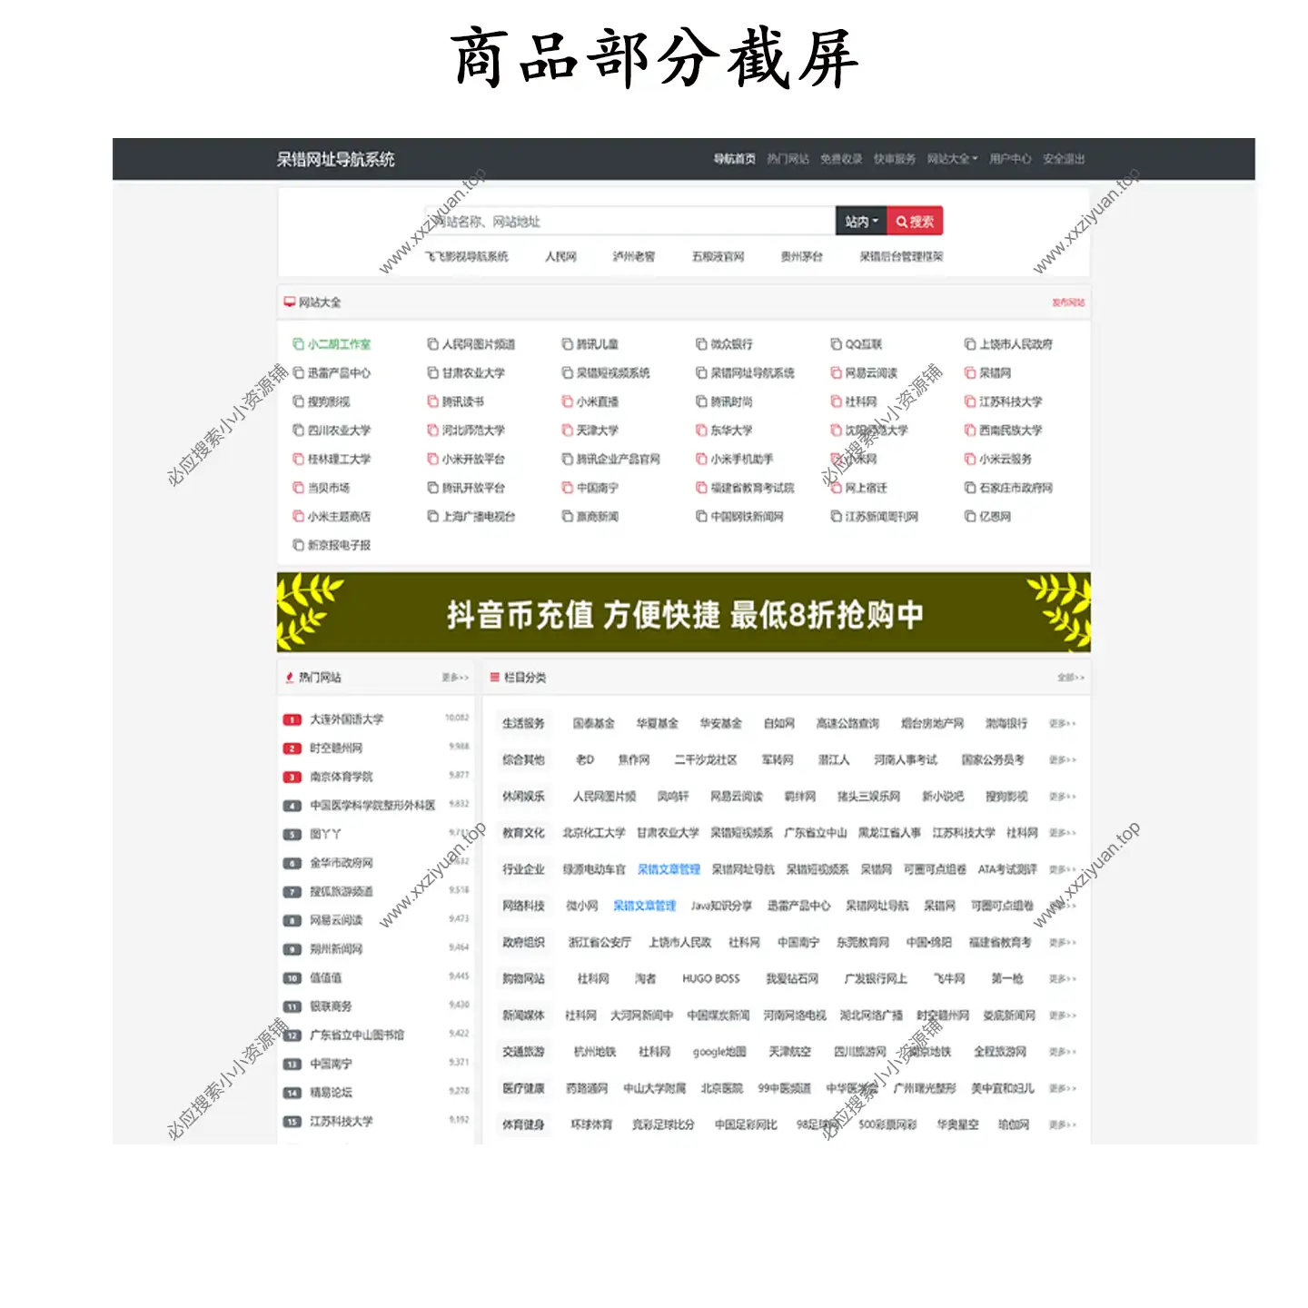
Task: Open the 贵州茅台 quick link below the search box
Action: pyautogui.click(x=801, y=257)
